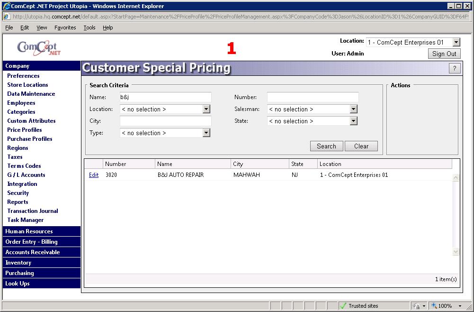474x312 pixels.
Task: Click the Trusted sites status icon
Action: coord(344,306)
